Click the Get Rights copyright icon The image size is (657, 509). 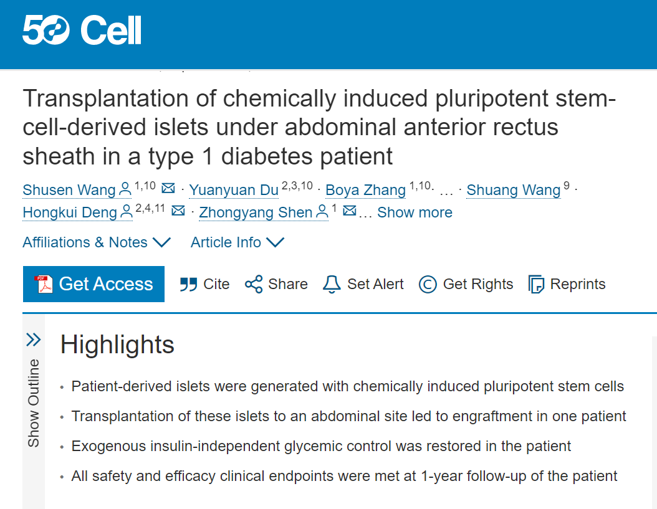coord(428,285)
